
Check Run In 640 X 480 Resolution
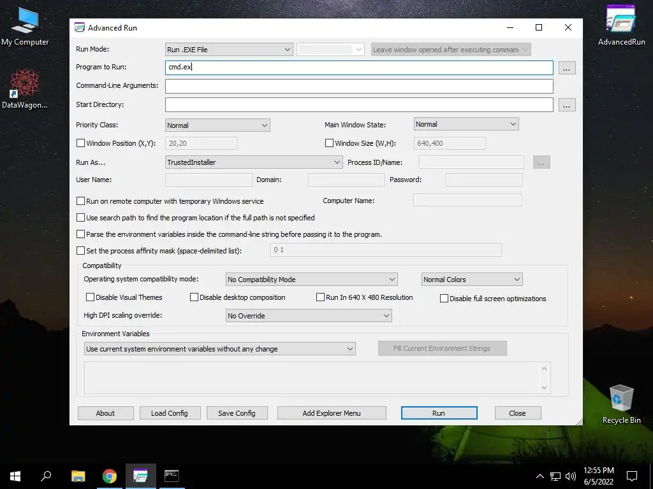pos(320,297)
